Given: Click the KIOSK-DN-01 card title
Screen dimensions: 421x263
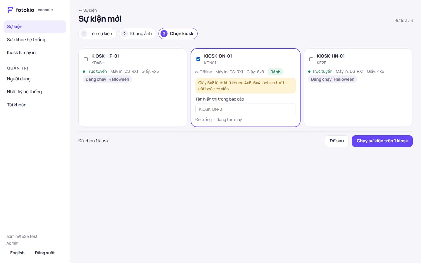Looking at the screenshot, I should pos(218,56).
